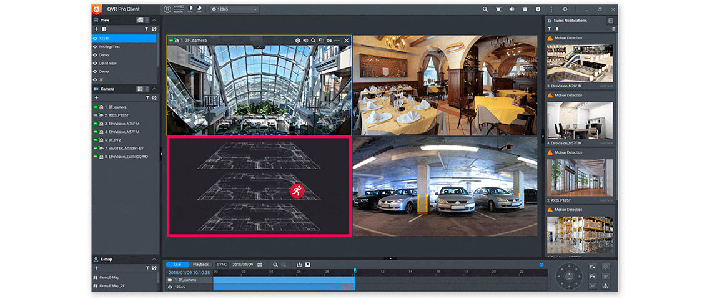Open EtroVision_N57F-M motion detection thumbnail

point(580,120)
